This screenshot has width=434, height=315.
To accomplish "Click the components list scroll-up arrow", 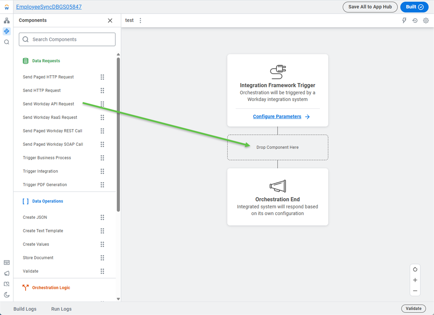I will [x=118, y=55].
